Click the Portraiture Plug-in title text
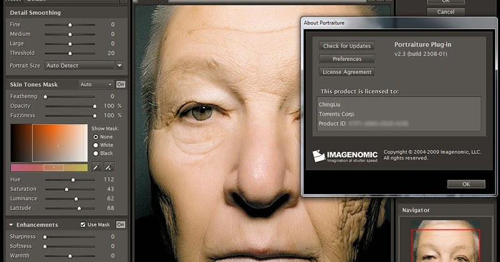The width and height of the screenshot is (500, 262). coord(423,44)
